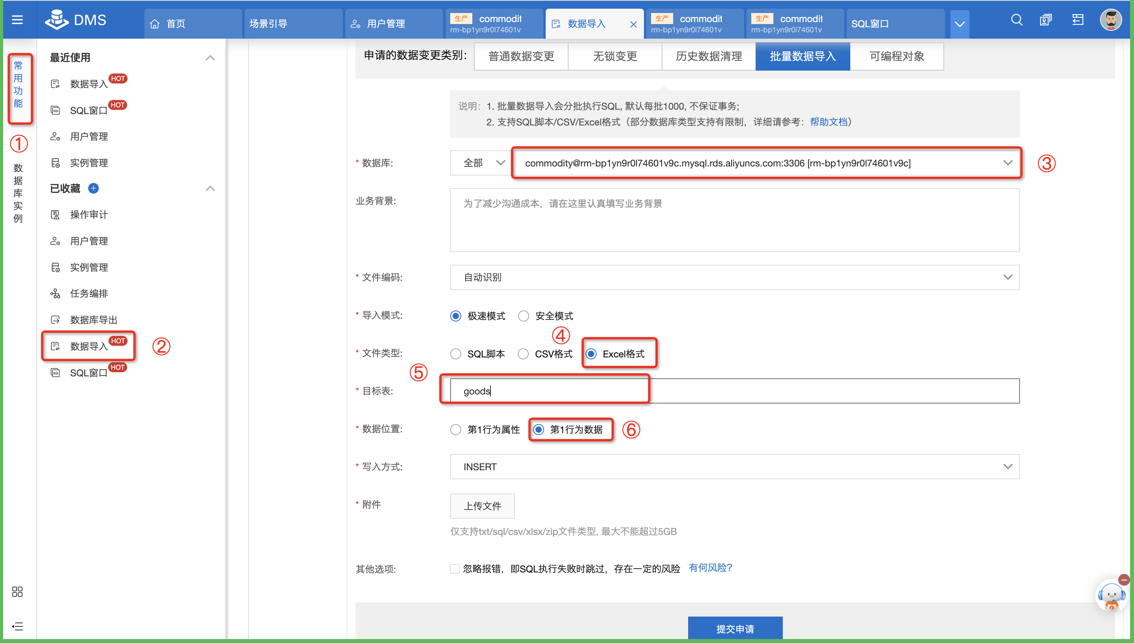
Task: Open the search magnifier icon
Action: click(1016, 20)
